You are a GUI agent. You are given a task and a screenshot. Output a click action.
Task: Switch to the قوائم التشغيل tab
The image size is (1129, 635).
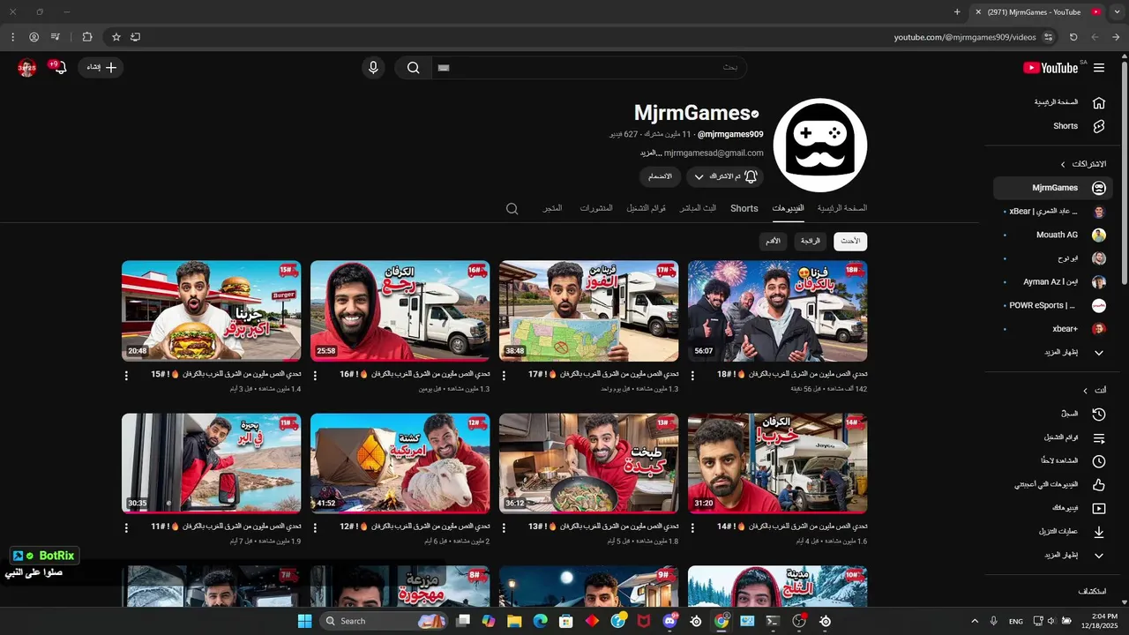[647, 209]
